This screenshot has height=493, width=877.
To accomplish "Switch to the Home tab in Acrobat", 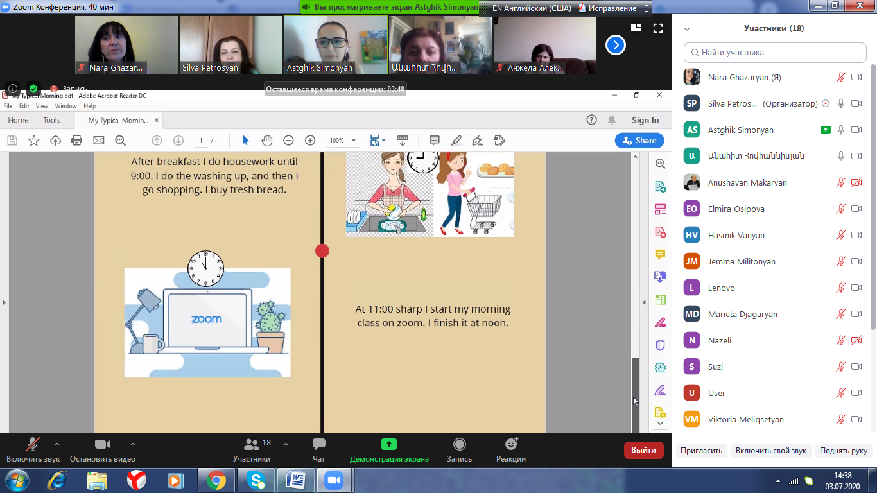I will point(18,120).
